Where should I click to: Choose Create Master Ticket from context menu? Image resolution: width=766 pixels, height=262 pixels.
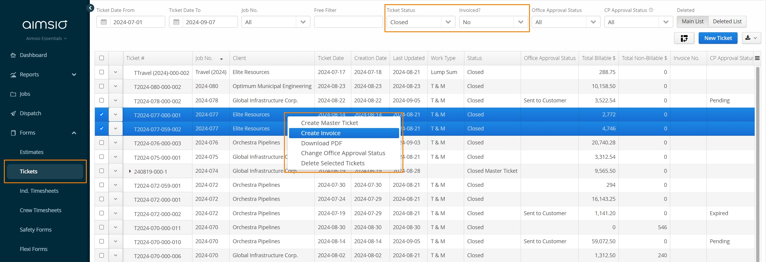click(344, 123)
